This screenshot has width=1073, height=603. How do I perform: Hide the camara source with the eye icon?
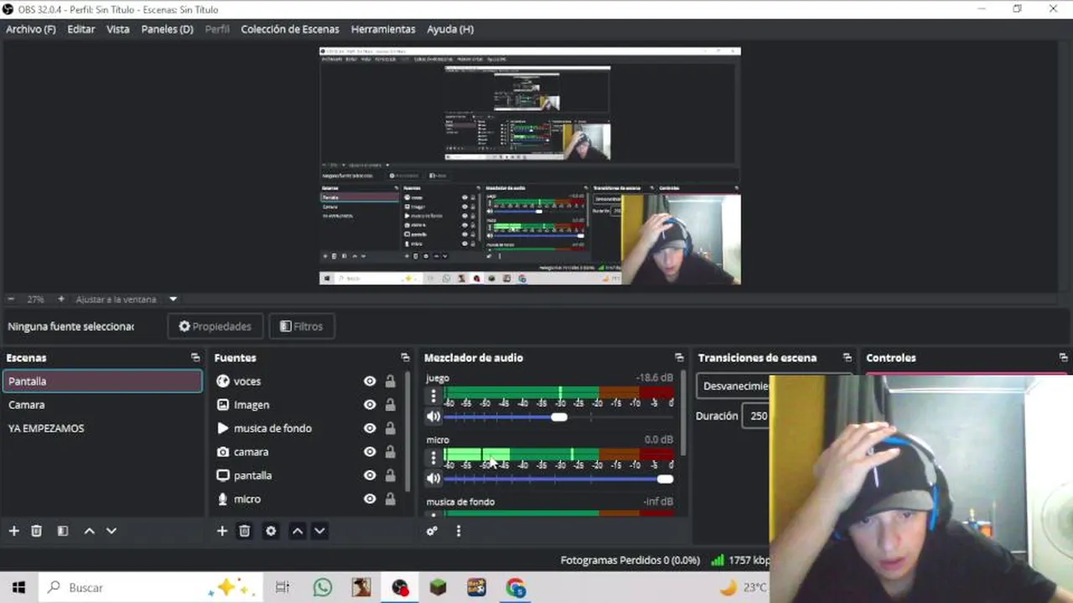coord(370,451)
